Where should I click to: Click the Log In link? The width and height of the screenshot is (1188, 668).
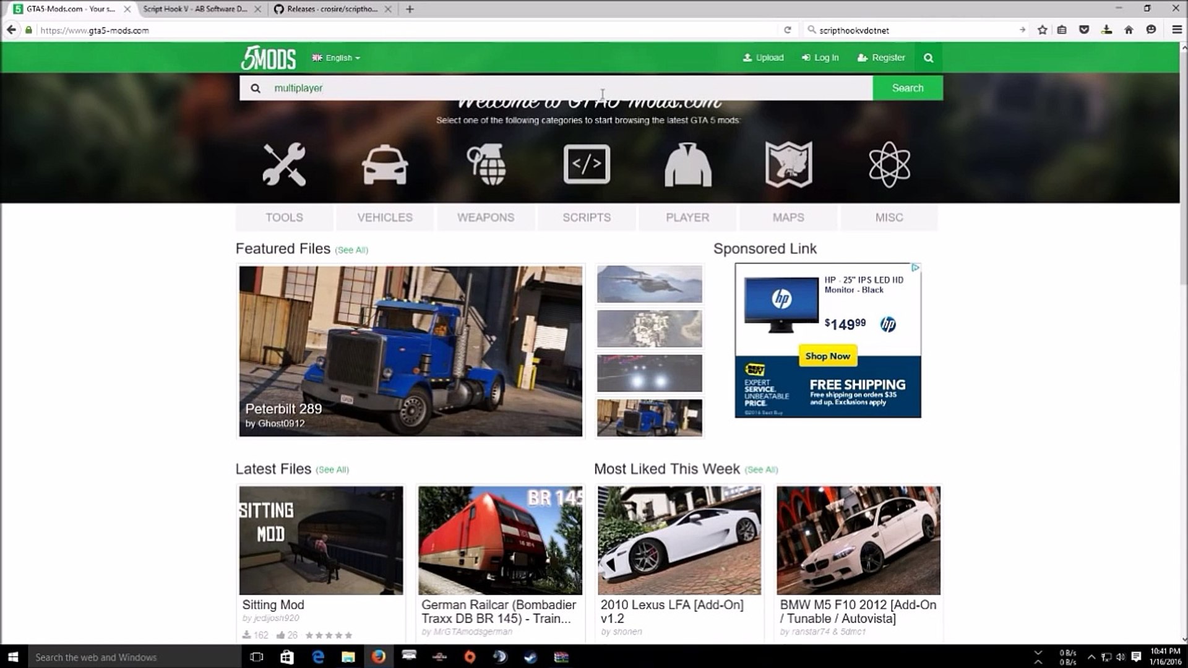click(820, 58)
